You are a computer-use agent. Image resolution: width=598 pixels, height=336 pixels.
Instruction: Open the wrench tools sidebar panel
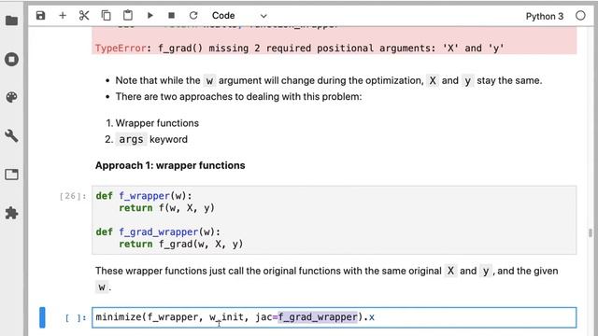12,136
